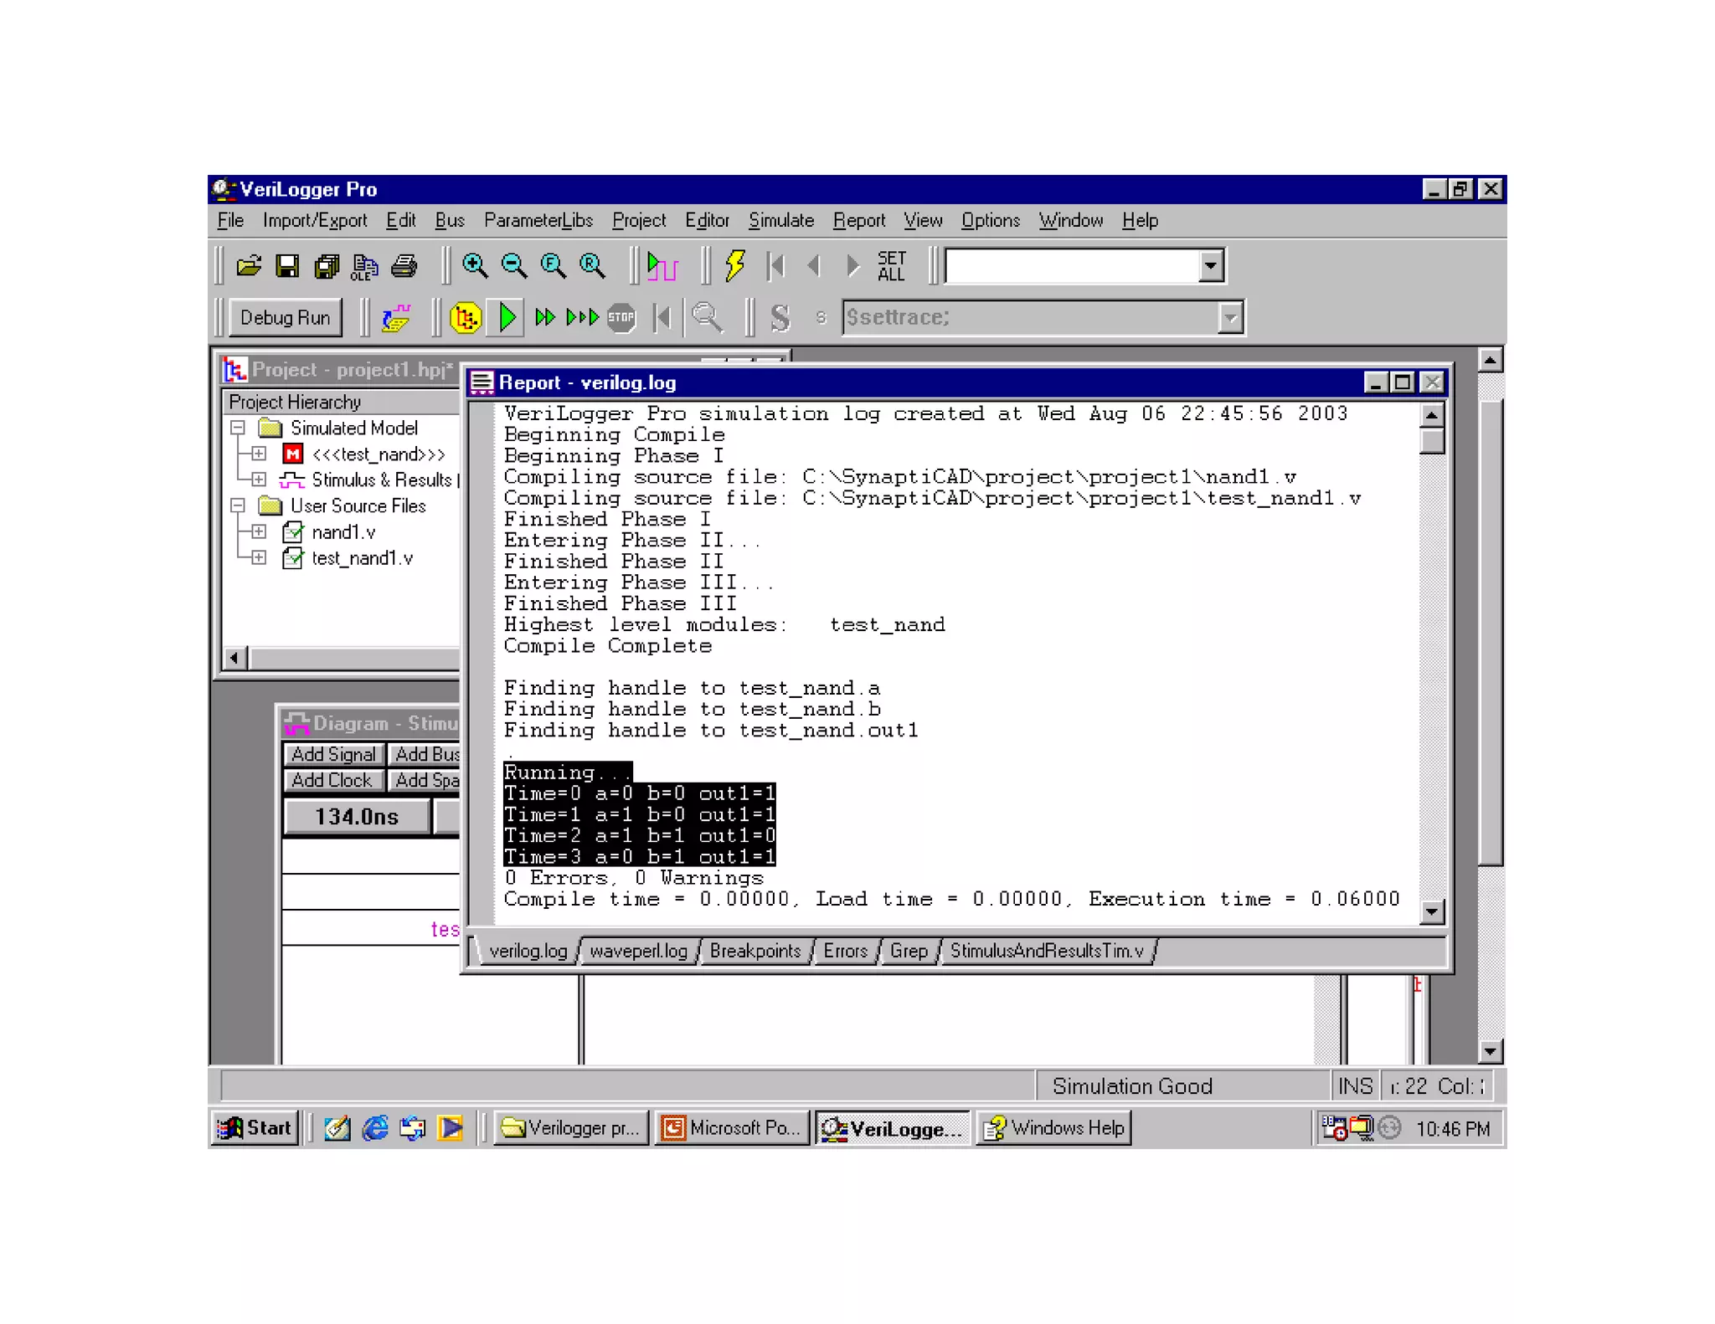Click the open folder toolbar icon
This screenshot has height=1324, width=1715.
(248, 267)
